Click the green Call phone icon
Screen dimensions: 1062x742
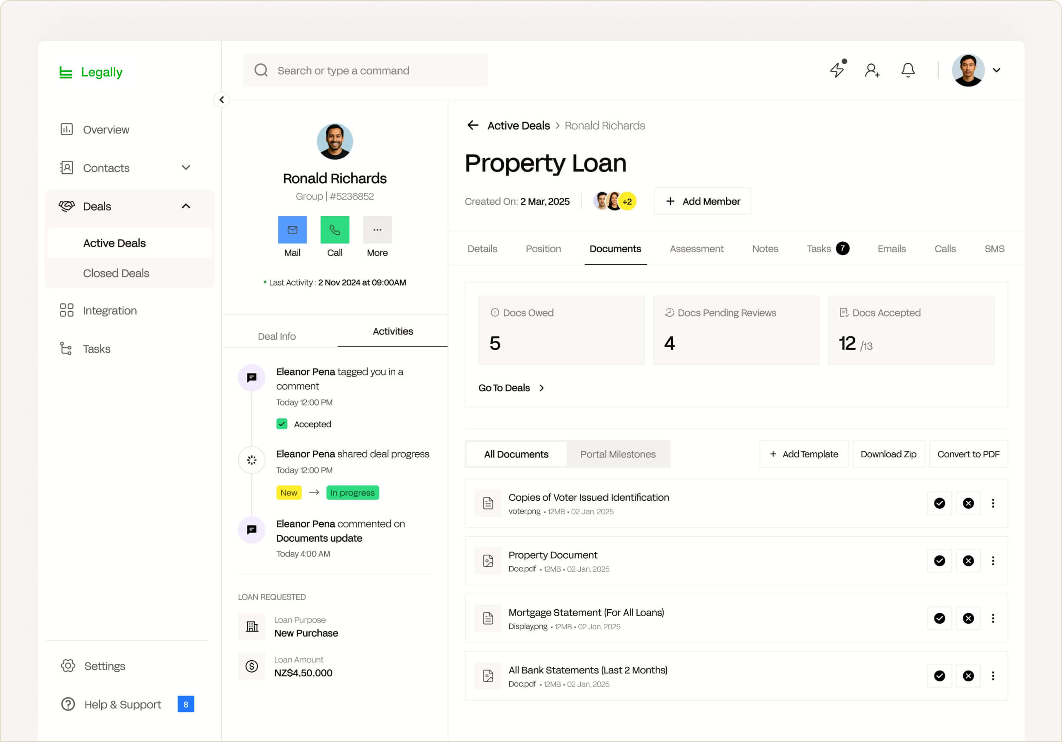point(334,229)
